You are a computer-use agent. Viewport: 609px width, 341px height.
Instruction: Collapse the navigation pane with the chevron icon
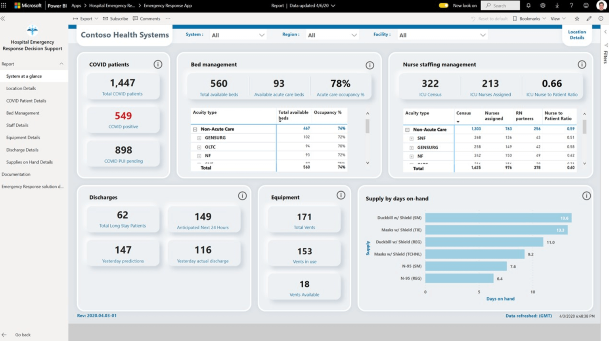3,18
